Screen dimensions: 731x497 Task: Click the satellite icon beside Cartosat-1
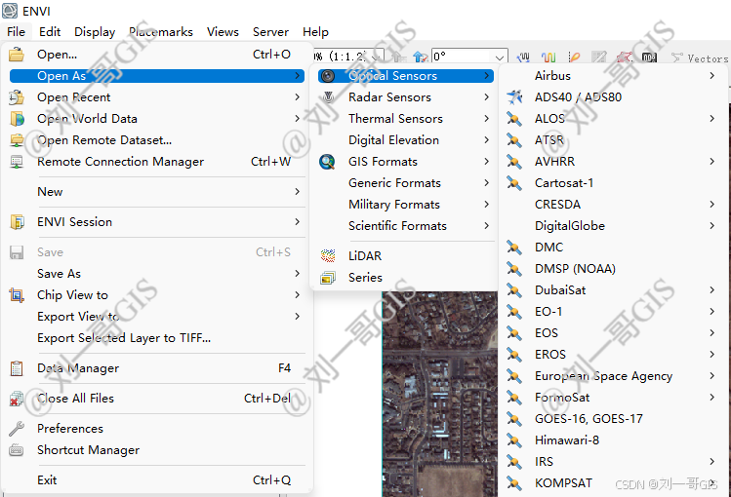pyautogui.click(x=514, y=183)
